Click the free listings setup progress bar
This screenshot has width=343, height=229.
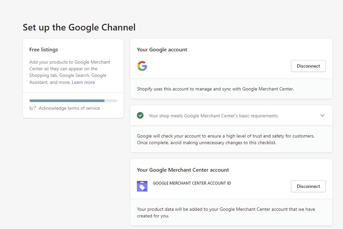pyautogui.click(x=73, y=101)
